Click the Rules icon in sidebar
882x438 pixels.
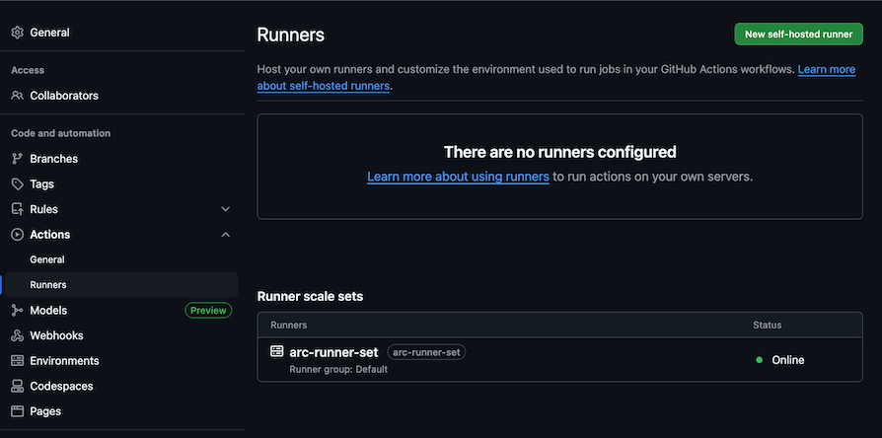click(18, 209)
